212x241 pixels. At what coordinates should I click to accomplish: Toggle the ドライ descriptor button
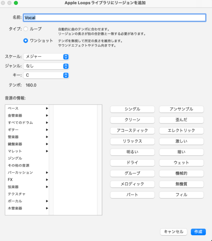(132, 163)
